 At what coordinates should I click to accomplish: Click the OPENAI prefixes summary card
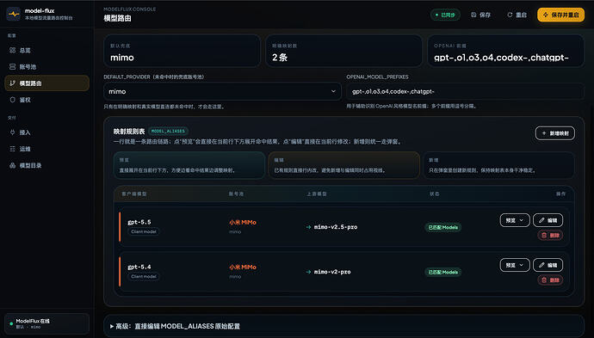pos(505,51)
